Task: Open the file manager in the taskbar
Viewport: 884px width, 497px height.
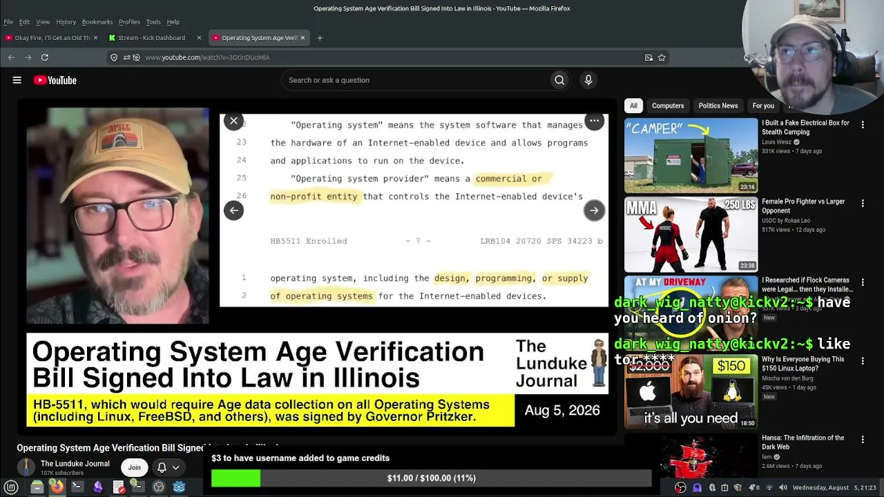Action: 37,487
